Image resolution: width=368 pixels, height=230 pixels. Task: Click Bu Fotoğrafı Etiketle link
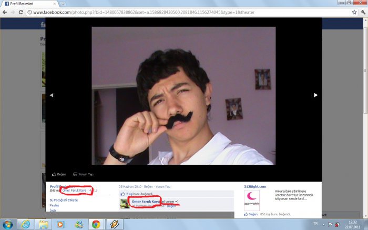64,200
